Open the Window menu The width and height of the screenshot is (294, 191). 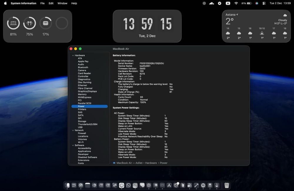[x=62, y=3]
